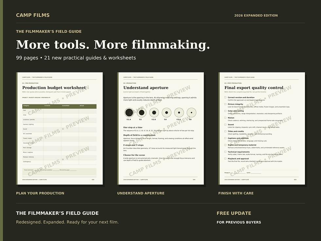This screenshot has width=321, height=241.
Task: Select the 'Art / wardrobe' budget row
Action: click(x=59, y=134)
